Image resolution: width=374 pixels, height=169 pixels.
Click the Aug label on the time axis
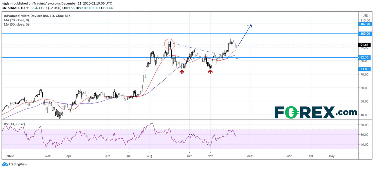[x=149, y=156]
